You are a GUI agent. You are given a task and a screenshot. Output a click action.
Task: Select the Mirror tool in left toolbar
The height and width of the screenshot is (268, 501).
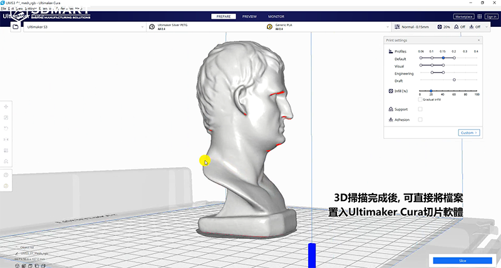6,140
